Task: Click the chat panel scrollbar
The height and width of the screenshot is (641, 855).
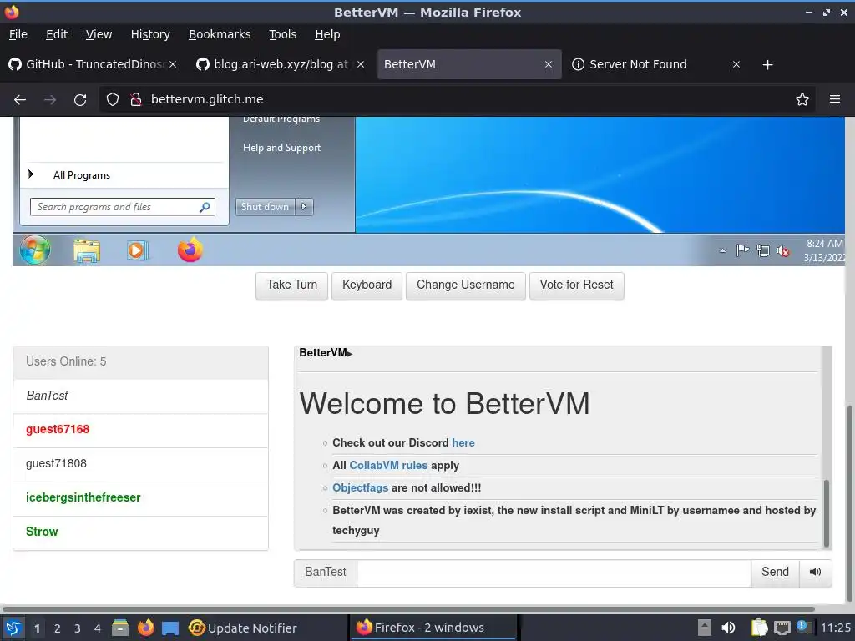Action: [x=827, y=513]
